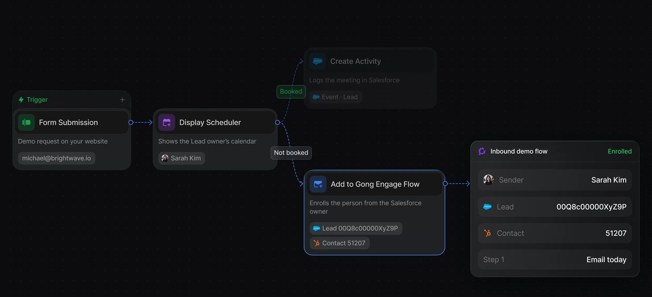Image resolution: width=652 pixels, height=297 pixels.
Task: Click the Contact 51207 chip
Action: pyautogui.click(x=339, y=243)
